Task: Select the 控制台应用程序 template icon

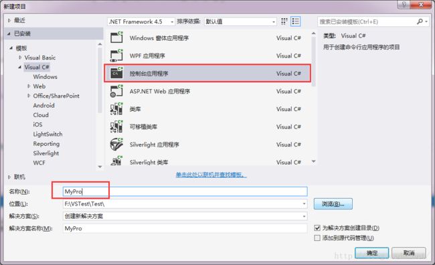Action: (116, 73)
